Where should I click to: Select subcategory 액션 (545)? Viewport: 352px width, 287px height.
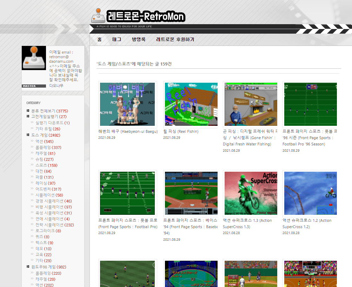(x=45, y=142)
